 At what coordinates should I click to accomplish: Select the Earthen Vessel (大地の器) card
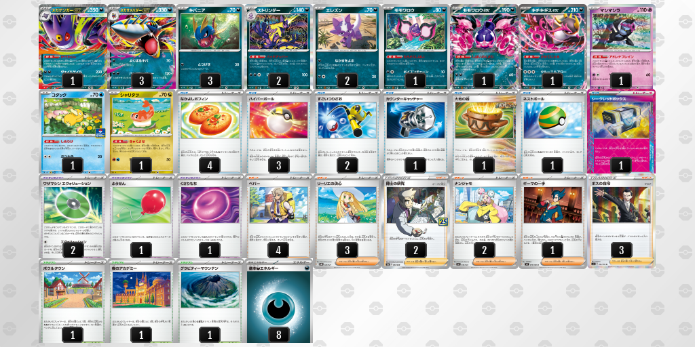point(484,131)
